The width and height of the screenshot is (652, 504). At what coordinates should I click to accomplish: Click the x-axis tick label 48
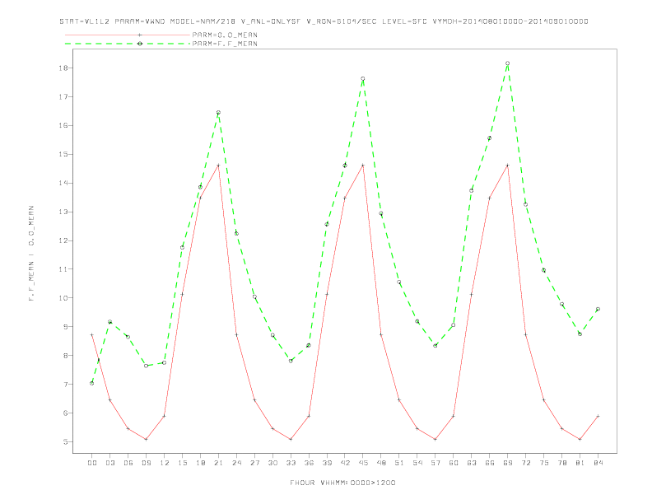tap(381, 463)
